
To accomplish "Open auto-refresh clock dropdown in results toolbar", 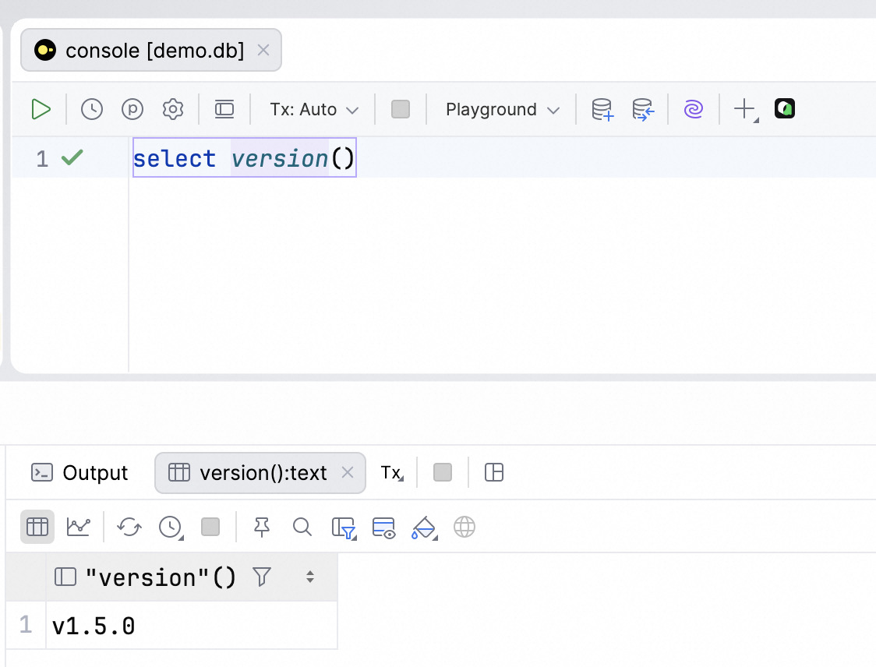I will 171,528.
